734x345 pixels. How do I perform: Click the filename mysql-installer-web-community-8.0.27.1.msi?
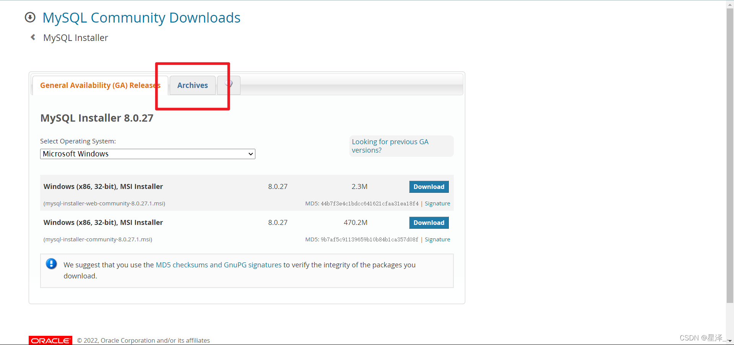(104, 203)
